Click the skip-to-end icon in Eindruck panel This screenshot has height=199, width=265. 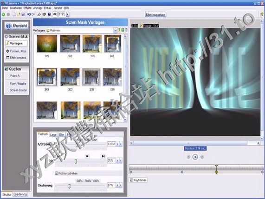(x=103, y=156)
